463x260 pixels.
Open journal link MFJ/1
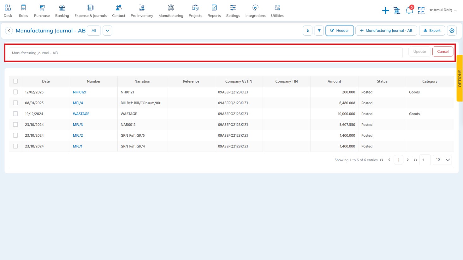point(78,146)
